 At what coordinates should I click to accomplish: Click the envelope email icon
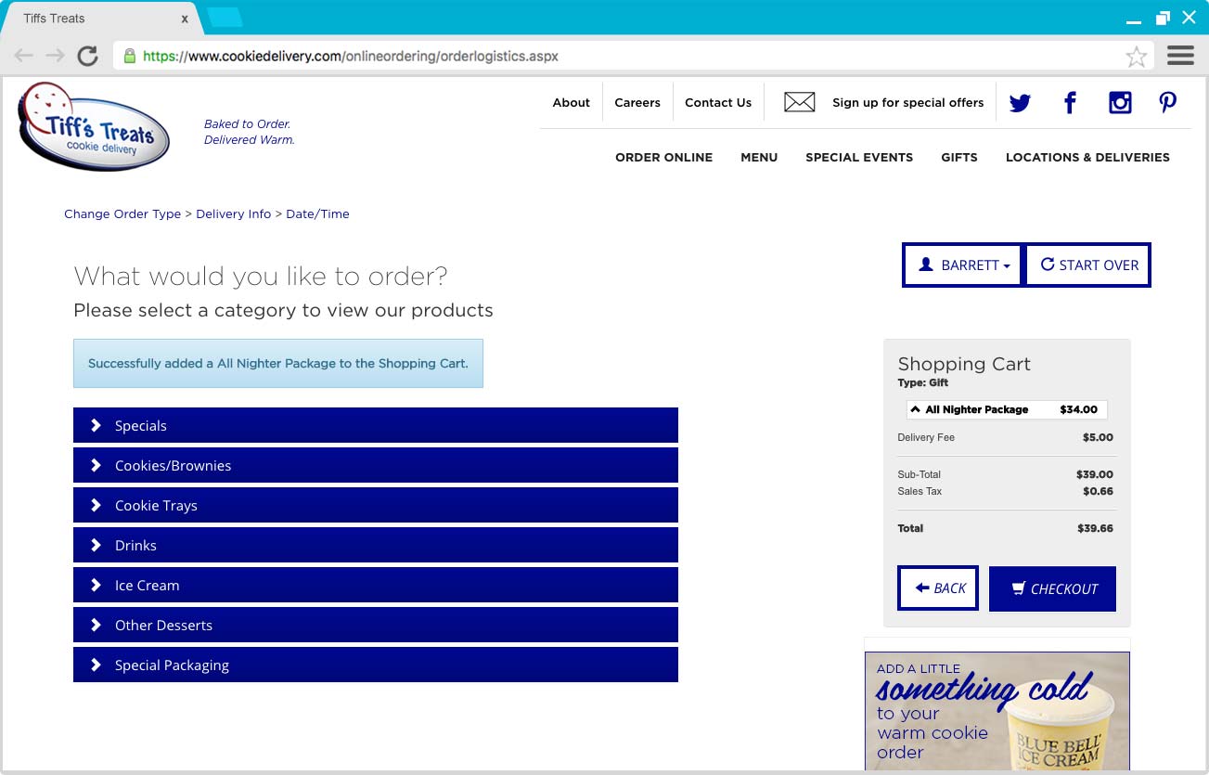[799, 102]
